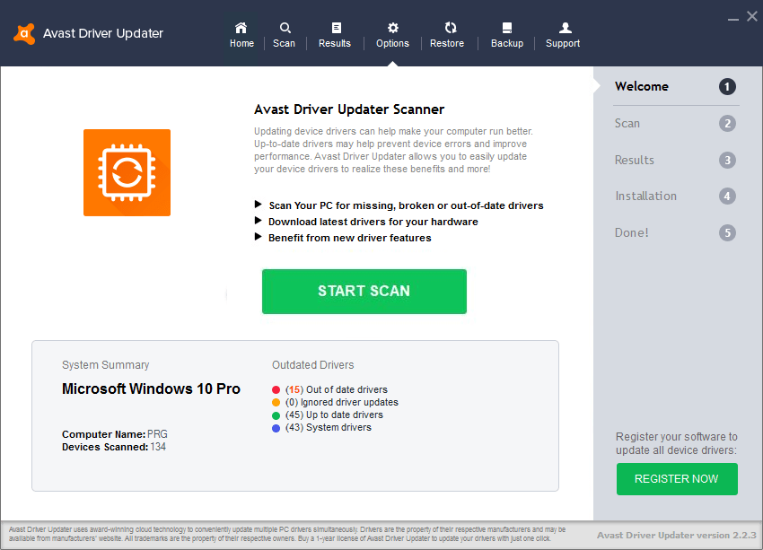Screen dimensions: 763x550
Task: Click 'Benefit from new driver features' bullet
Action: click(x=350, y=238)
